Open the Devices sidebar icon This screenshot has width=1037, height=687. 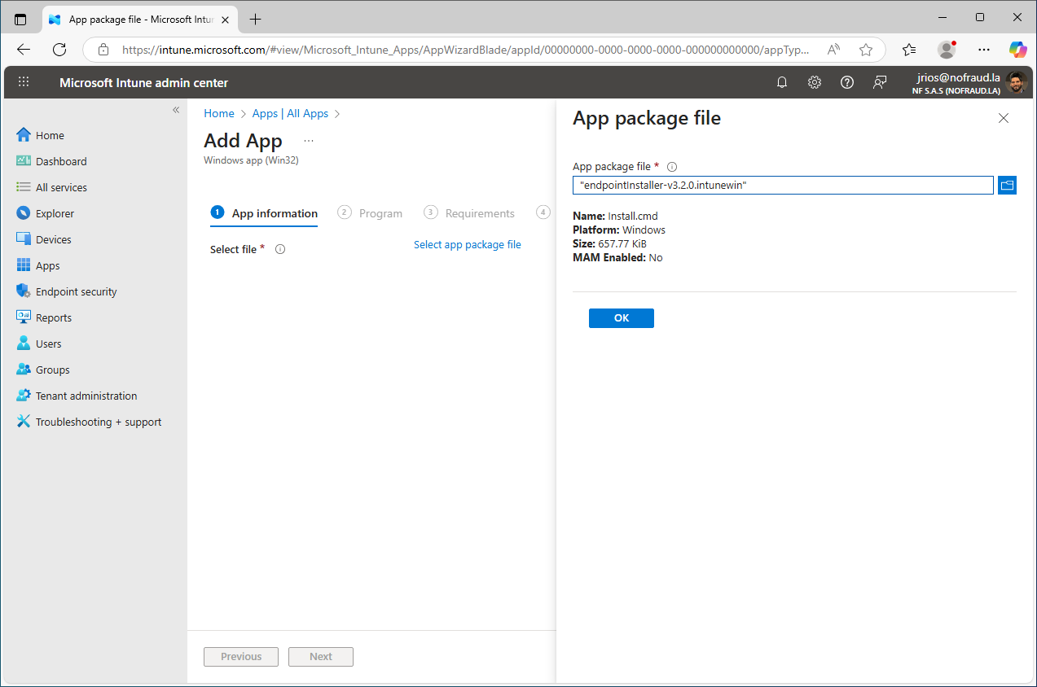(x=23, y=239)
